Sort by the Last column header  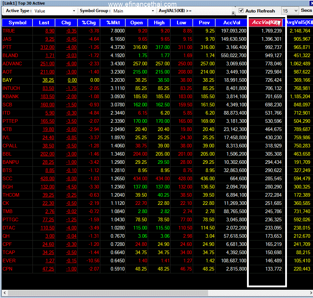pyautogui.click(x=44, y=22)
